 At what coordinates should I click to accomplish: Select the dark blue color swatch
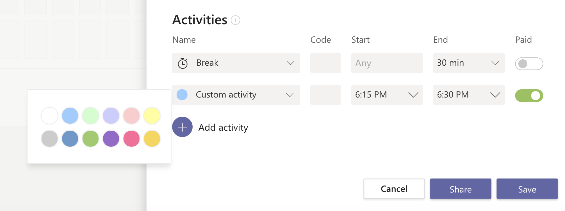(x=70, y=139)
